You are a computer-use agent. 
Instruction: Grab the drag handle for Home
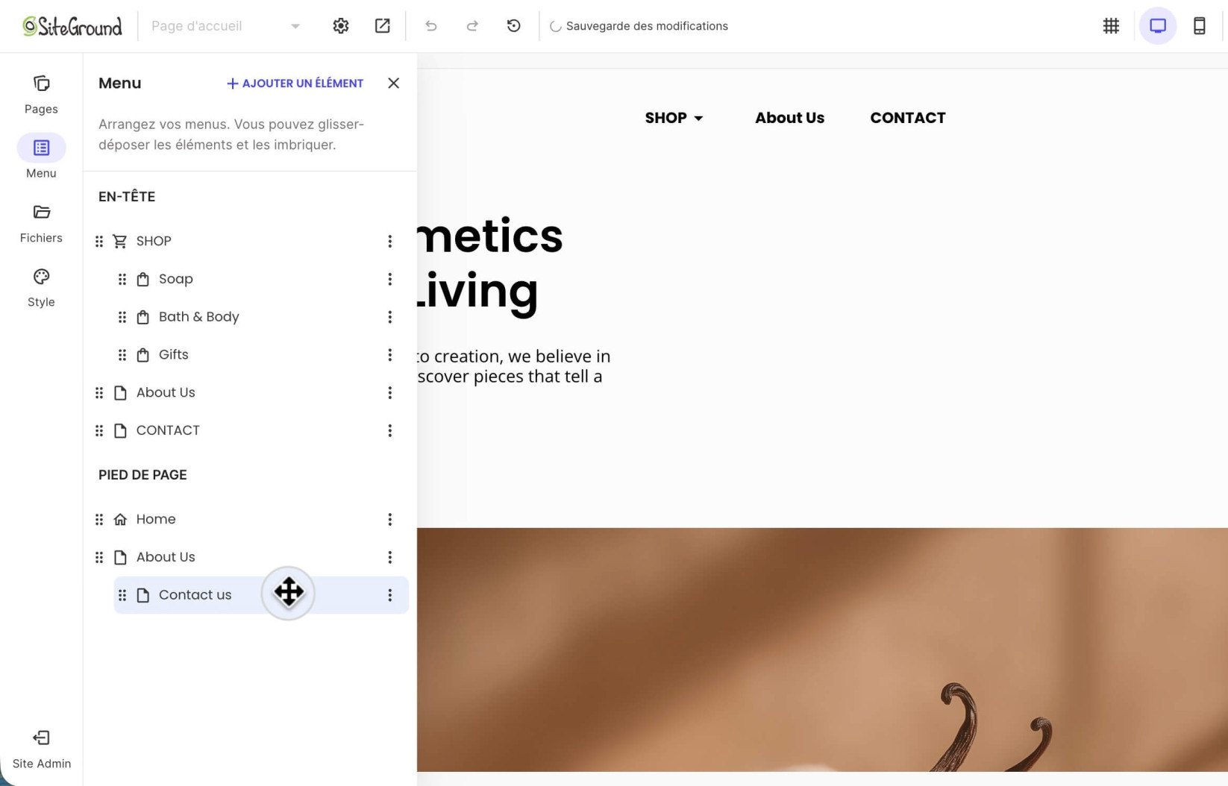(x=99, y=520)
